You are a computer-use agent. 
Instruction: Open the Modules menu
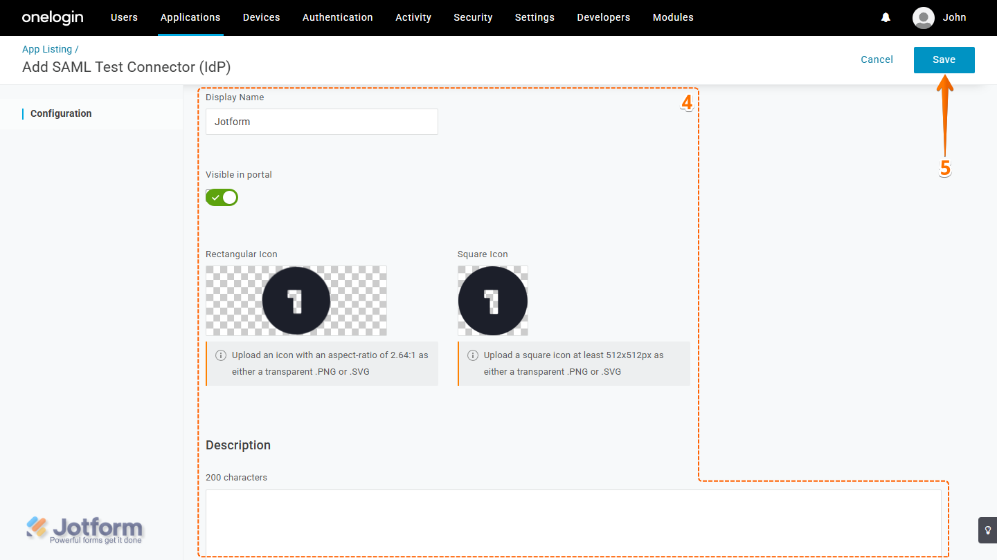click(x=673, y=17)
